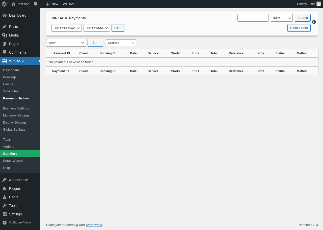Click the Users person icon
Screen dimensions: 323x230
point(5,197)
